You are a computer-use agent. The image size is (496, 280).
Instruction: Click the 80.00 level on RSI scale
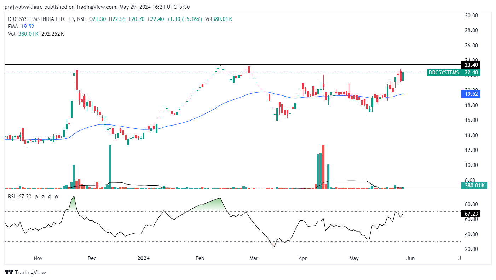click(x=471, y=204)
